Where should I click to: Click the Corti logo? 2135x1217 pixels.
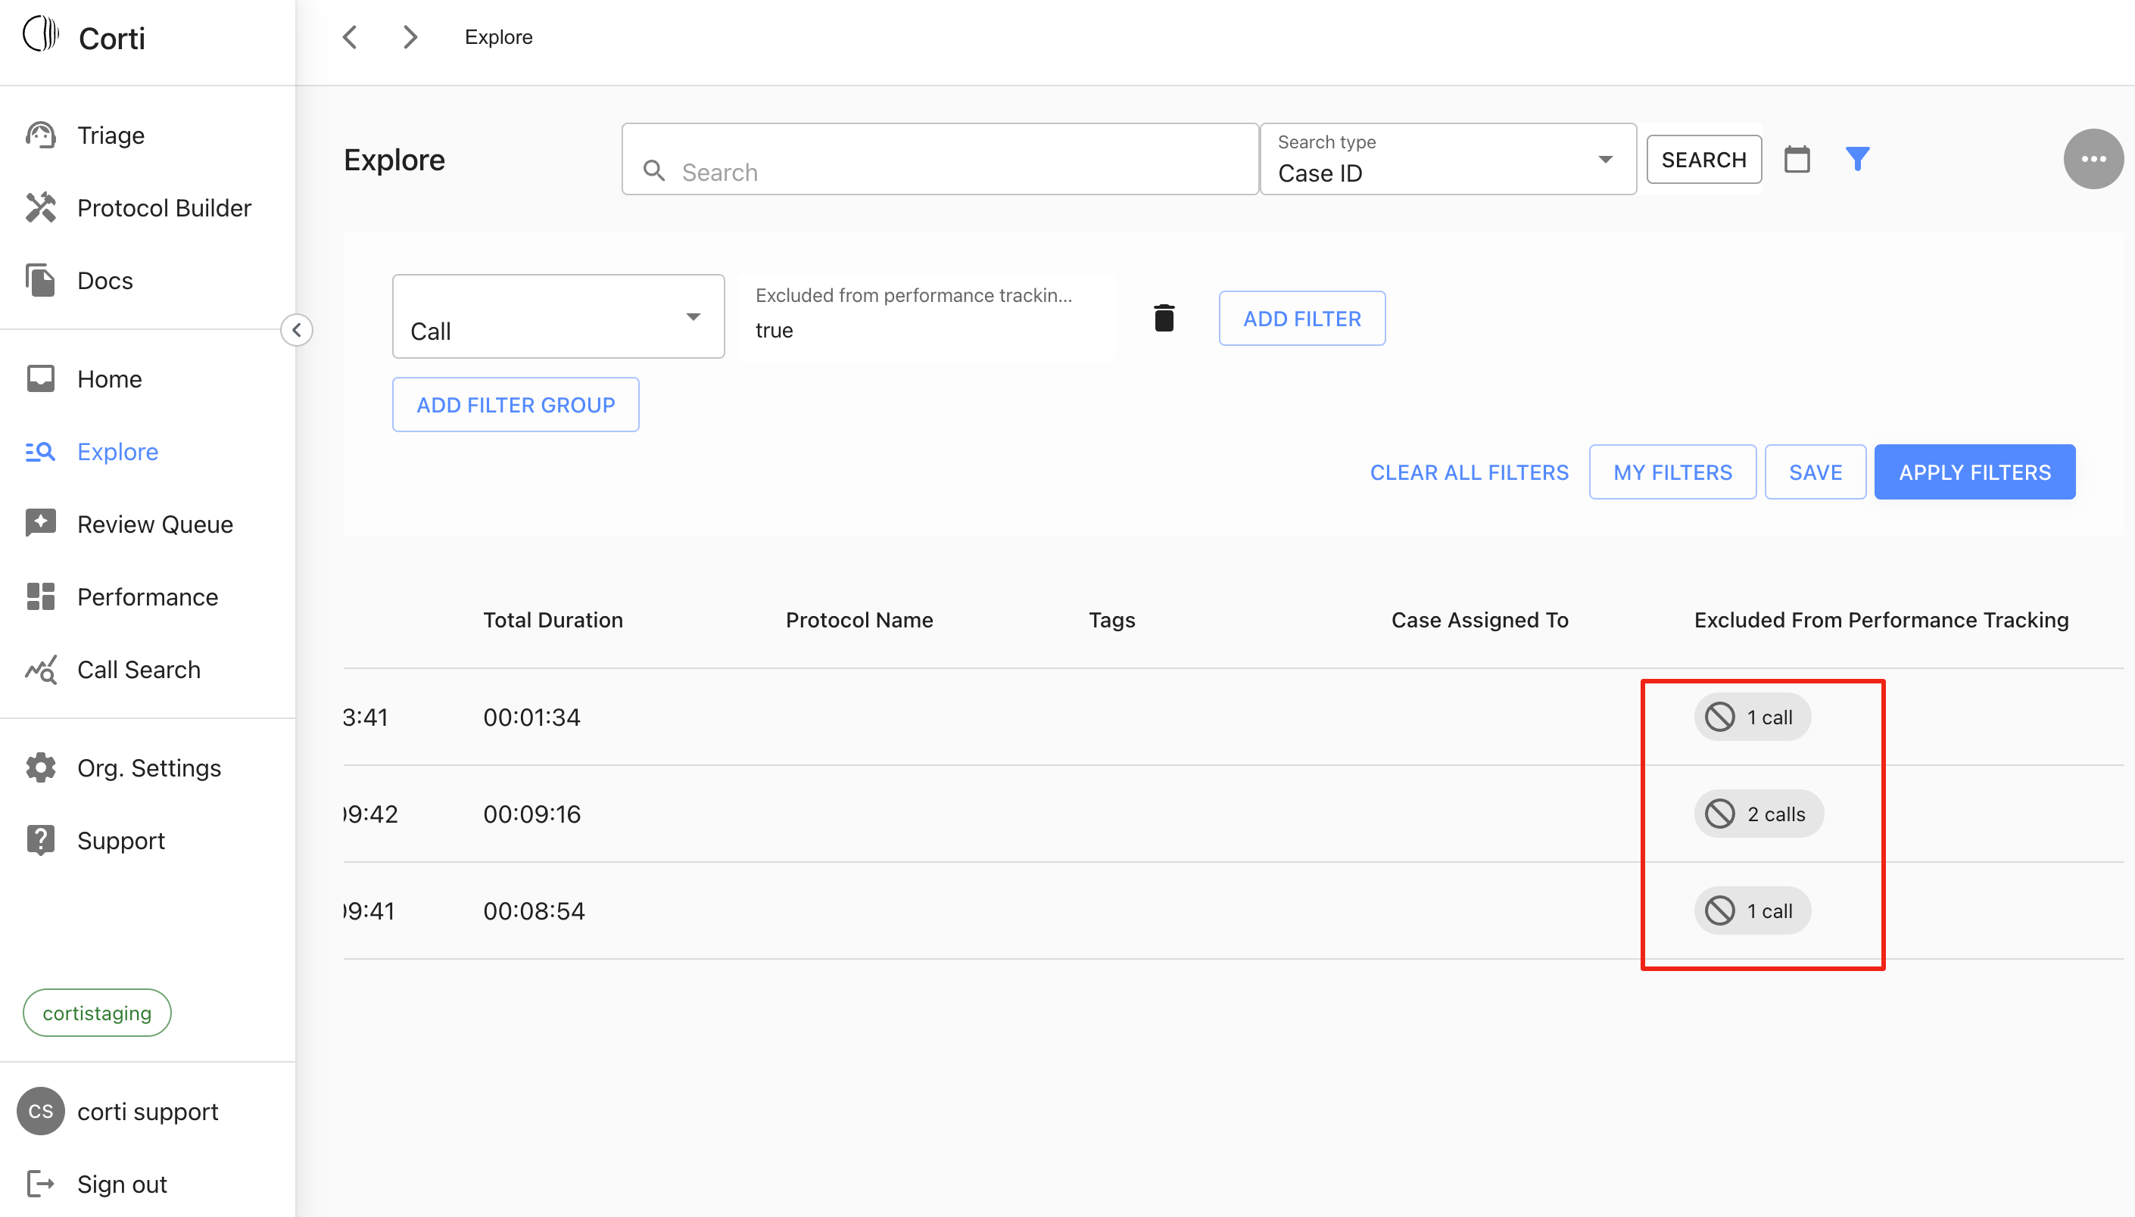[x=42, y=35]
